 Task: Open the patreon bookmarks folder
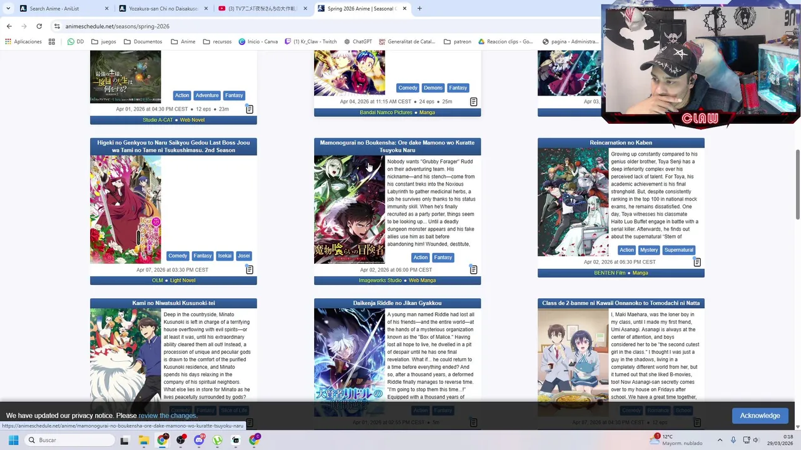click(457, 42)
